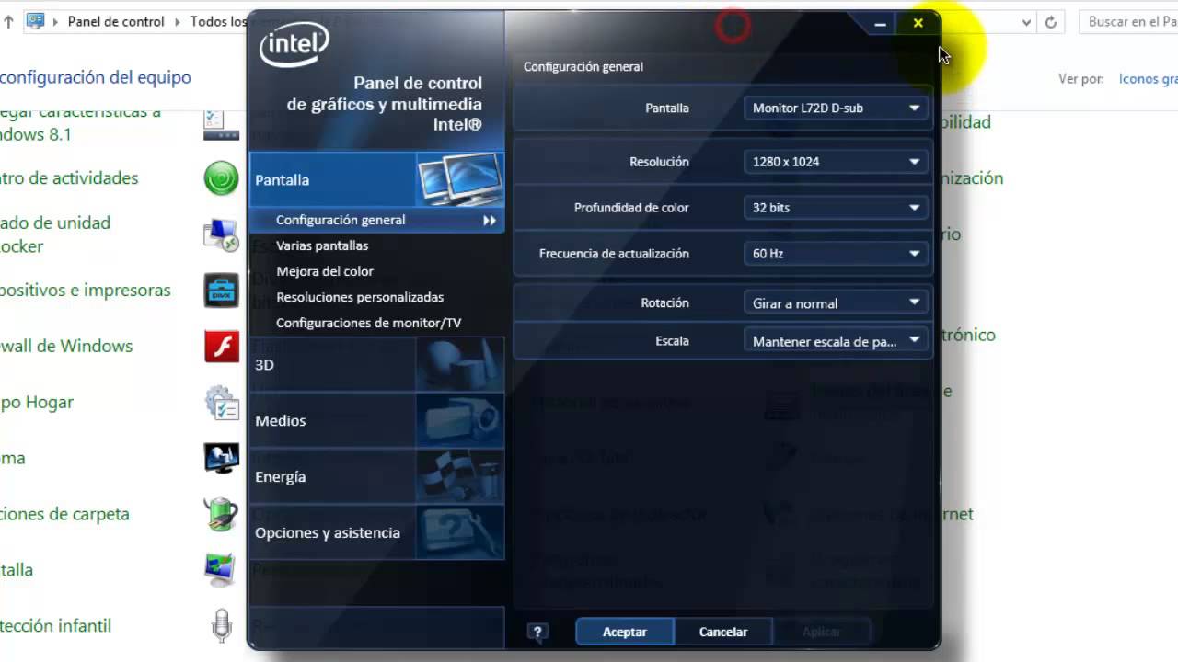Image resolution: width=1178 pixels, height=662 pixels.
Task: Open Iconos view-by dropdown in Control Panel
Action: (1148, 79)
